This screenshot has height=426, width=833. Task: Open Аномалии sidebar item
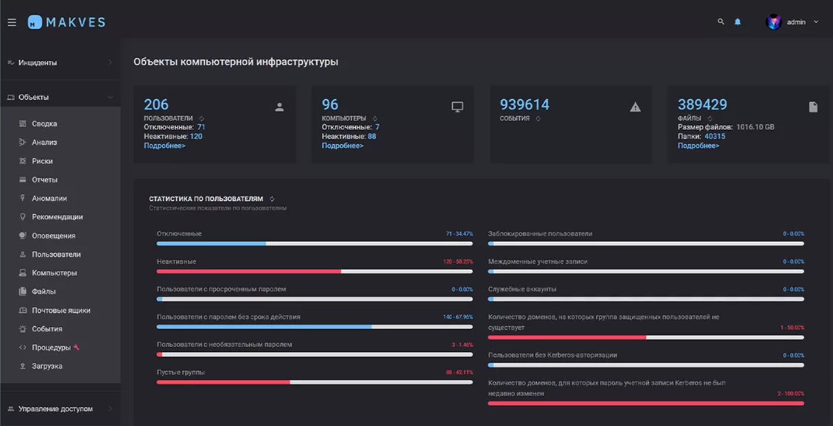pos(49,198)
